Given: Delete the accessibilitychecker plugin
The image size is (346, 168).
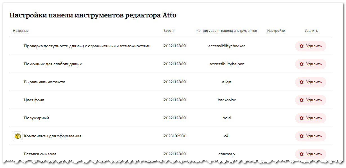Looking at the screenshot, I should pos(311,46).
